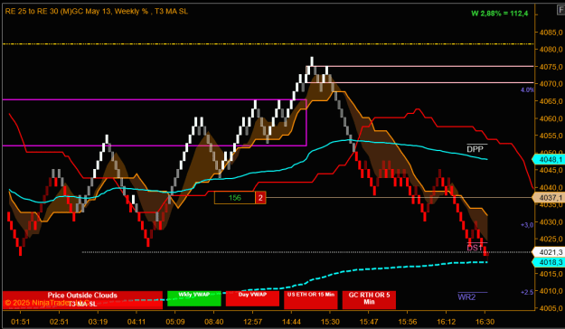Click the 15:56 time axis label

(408, 322)
